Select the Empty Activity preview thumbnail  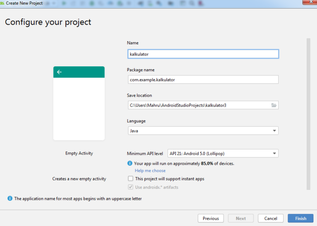click(79, 103)
